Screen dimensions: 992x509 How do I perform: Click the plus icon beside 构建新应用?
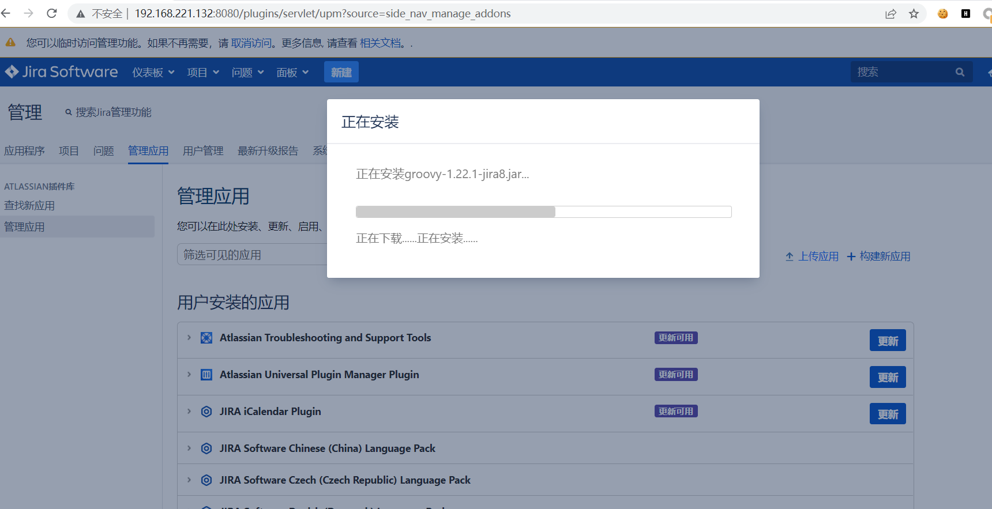point(851,257)
